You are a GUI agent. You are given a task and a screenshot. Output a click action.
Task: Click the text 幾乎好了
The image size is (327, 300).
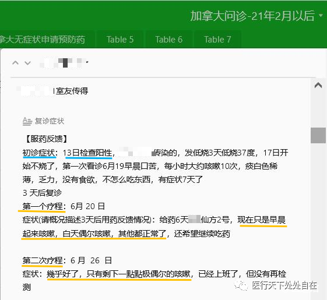tap(62, 274)
